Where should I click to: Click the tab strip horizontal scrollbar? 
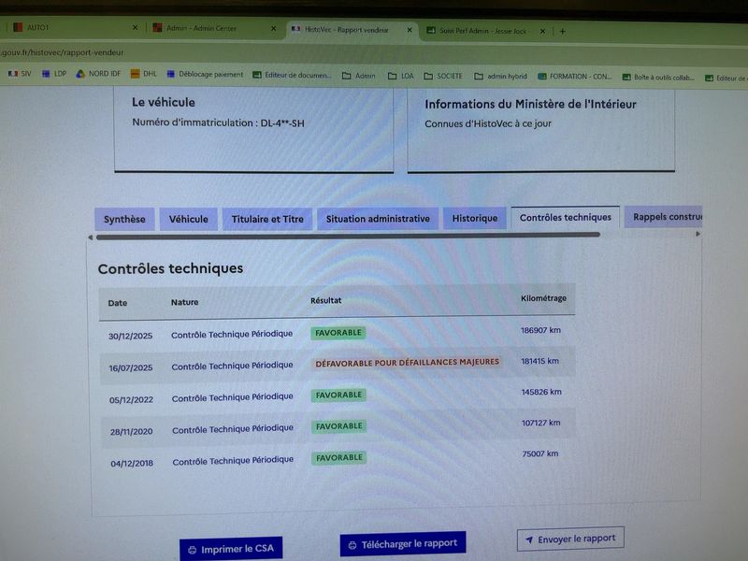[348, 236]
